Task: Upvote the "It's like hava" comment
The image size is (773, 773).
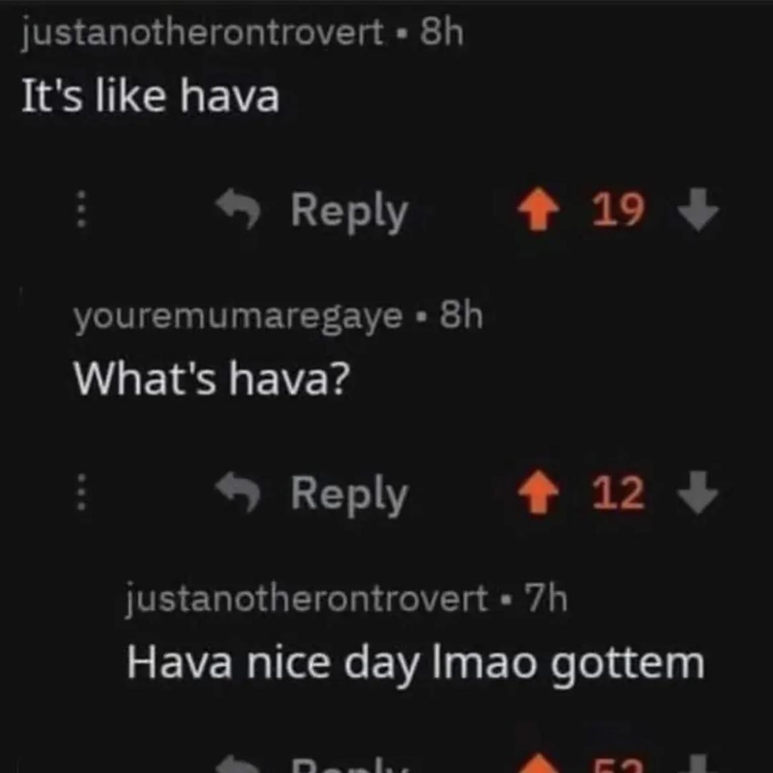Action: pyautogui.click(x=538, y=209)
